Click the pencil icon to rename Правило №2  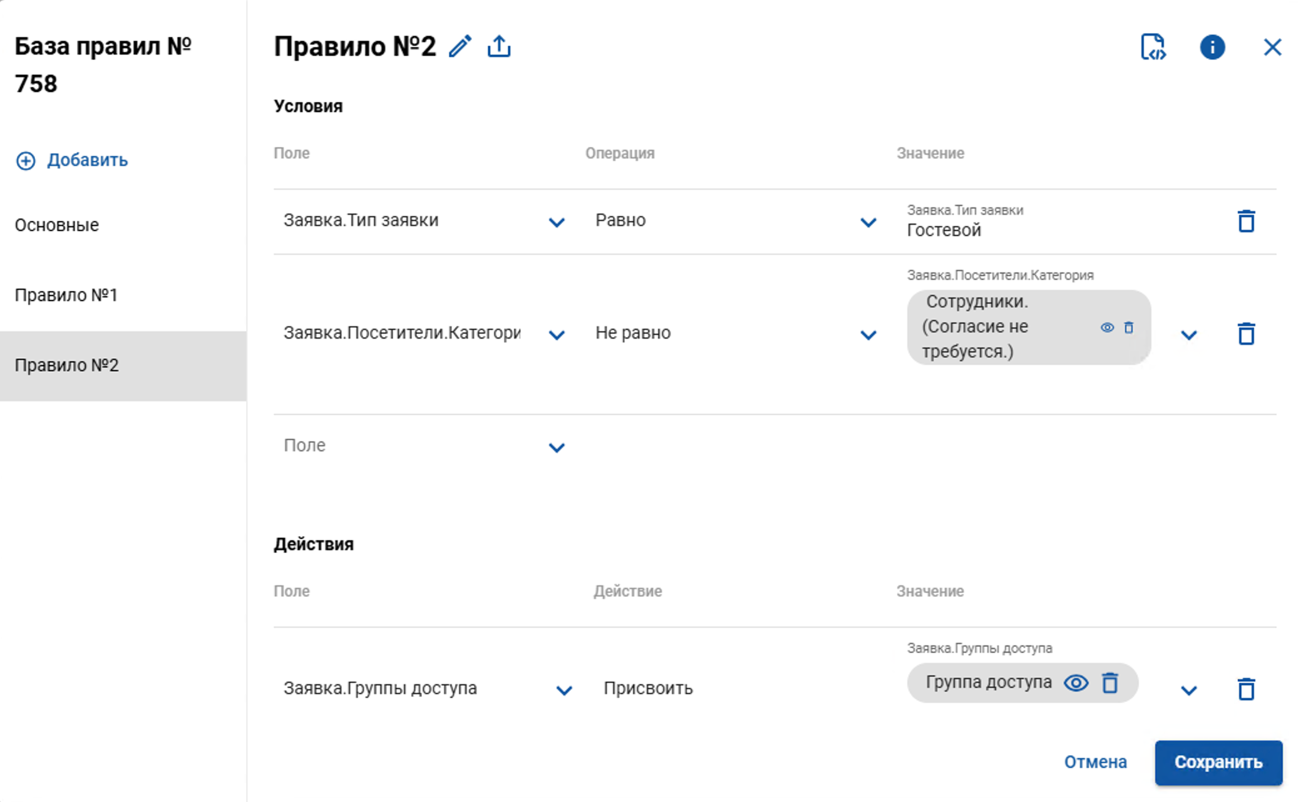(x=460, y=46)
